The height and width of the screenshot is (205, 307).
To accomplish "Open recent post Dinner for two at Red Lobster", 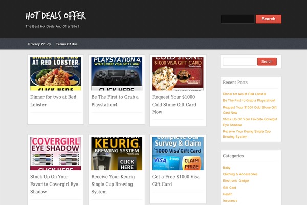I will tap(245, 94).
